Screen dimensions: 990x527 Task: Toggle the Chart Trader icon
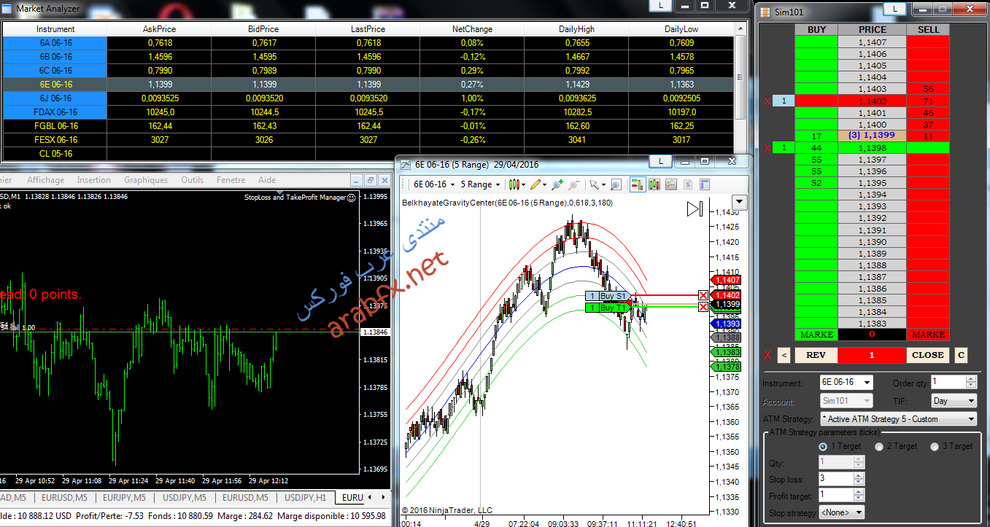tap(637, 184)
